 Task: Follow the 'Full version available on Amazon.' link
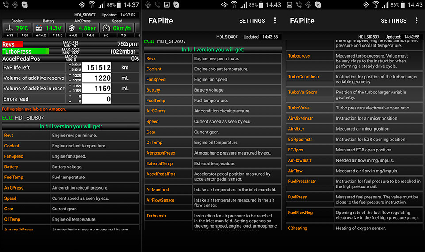click(x=34, y=109)
